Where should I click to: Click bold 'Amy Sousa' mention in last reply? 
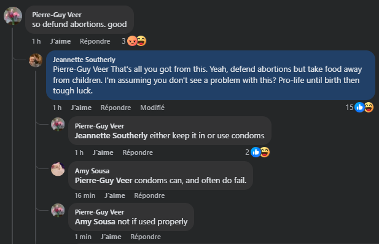tap(95, 222)
